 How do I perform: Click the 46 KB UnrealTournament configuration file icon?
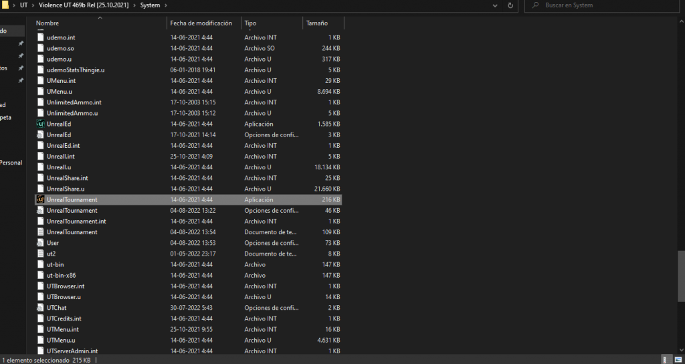point(41,210)
